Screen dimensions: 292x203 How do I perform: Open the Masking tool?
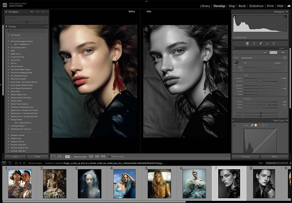click(274, 43)
